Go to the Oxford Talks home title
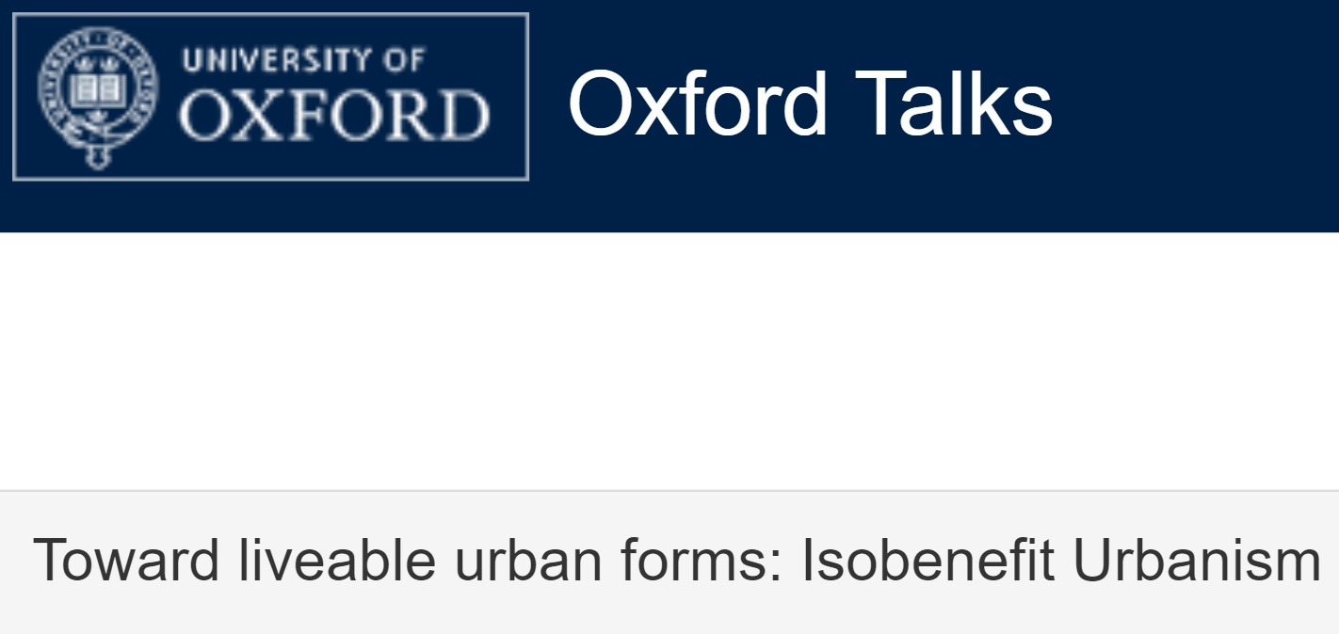Image resolution: width=1339 pixels, height=634 pixels. click(x=810, y=104)
